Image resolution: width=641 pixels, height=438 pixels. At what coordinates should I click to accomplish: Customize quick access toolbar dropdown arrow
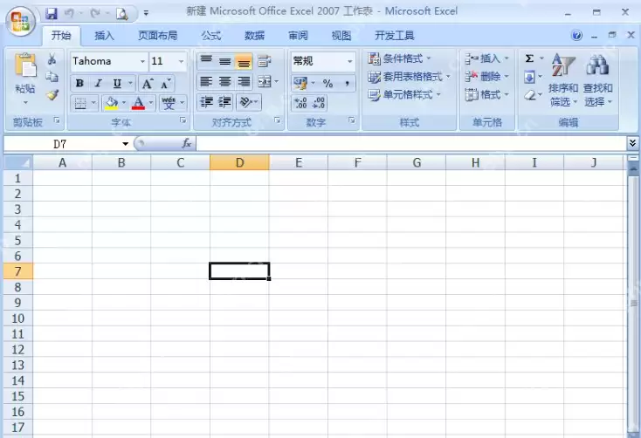coord(146,13)
